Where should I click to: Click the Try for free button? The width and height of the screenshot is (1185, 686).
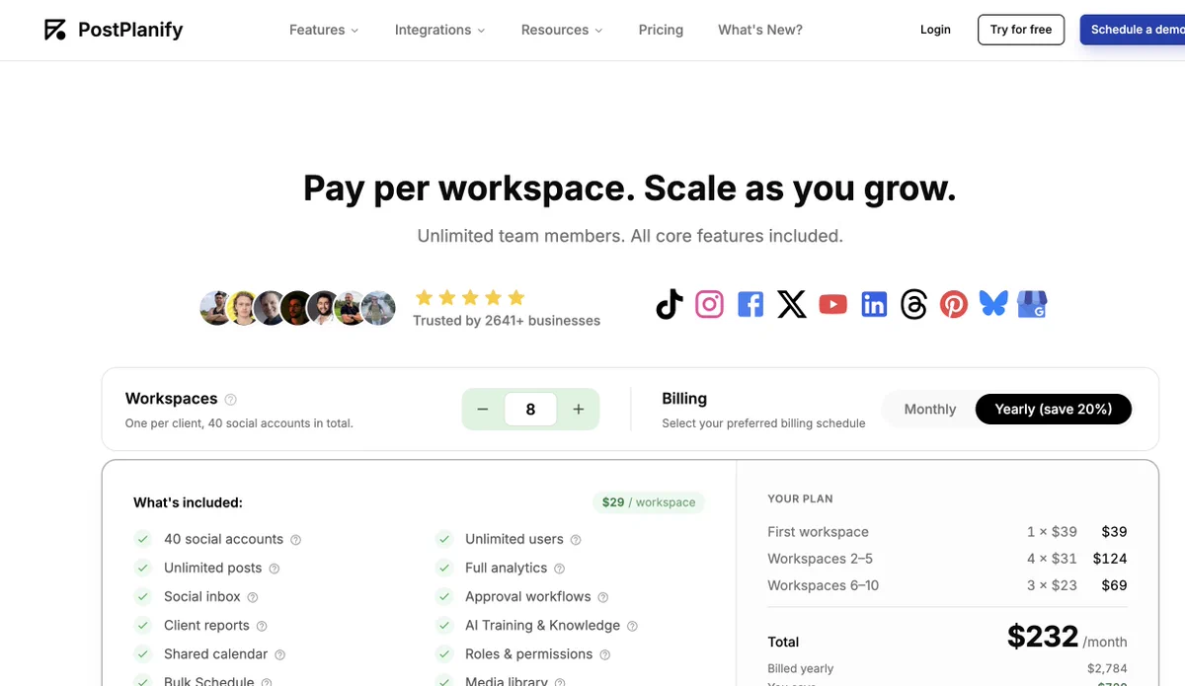coord(1021,30)
